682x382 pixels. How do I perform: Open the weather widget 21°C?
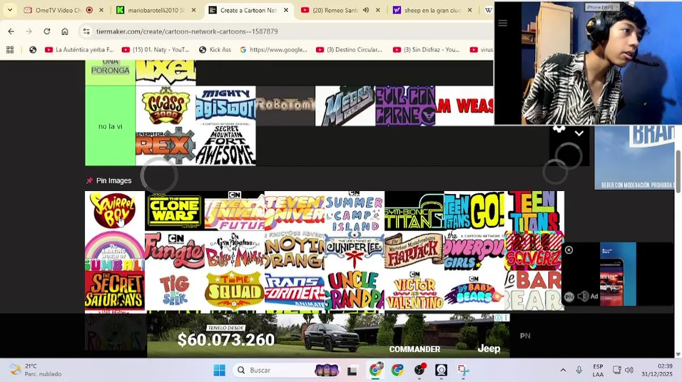tap(36, 370)
